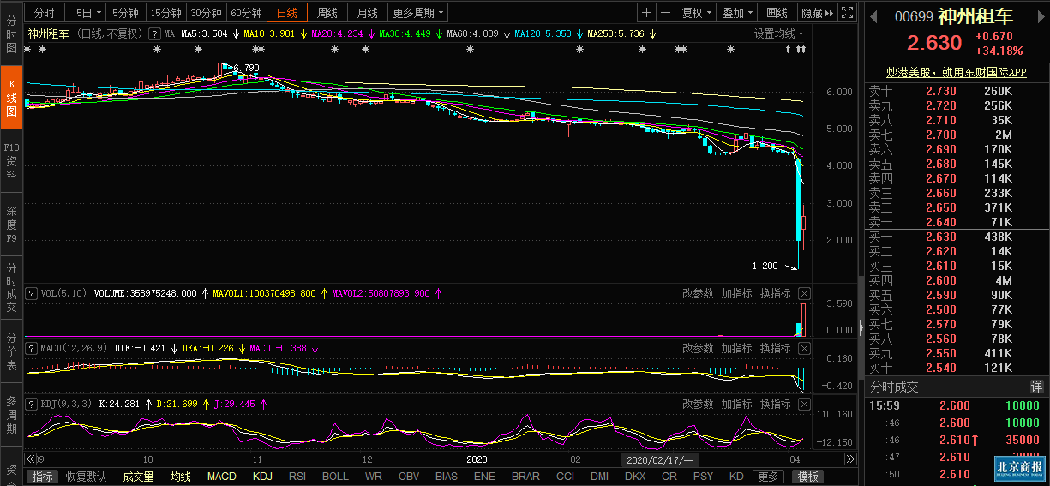The height and width of the screenshot is (486, 1050).
Task: Switch to the 5分钟 period
Action: pos(125,13)
